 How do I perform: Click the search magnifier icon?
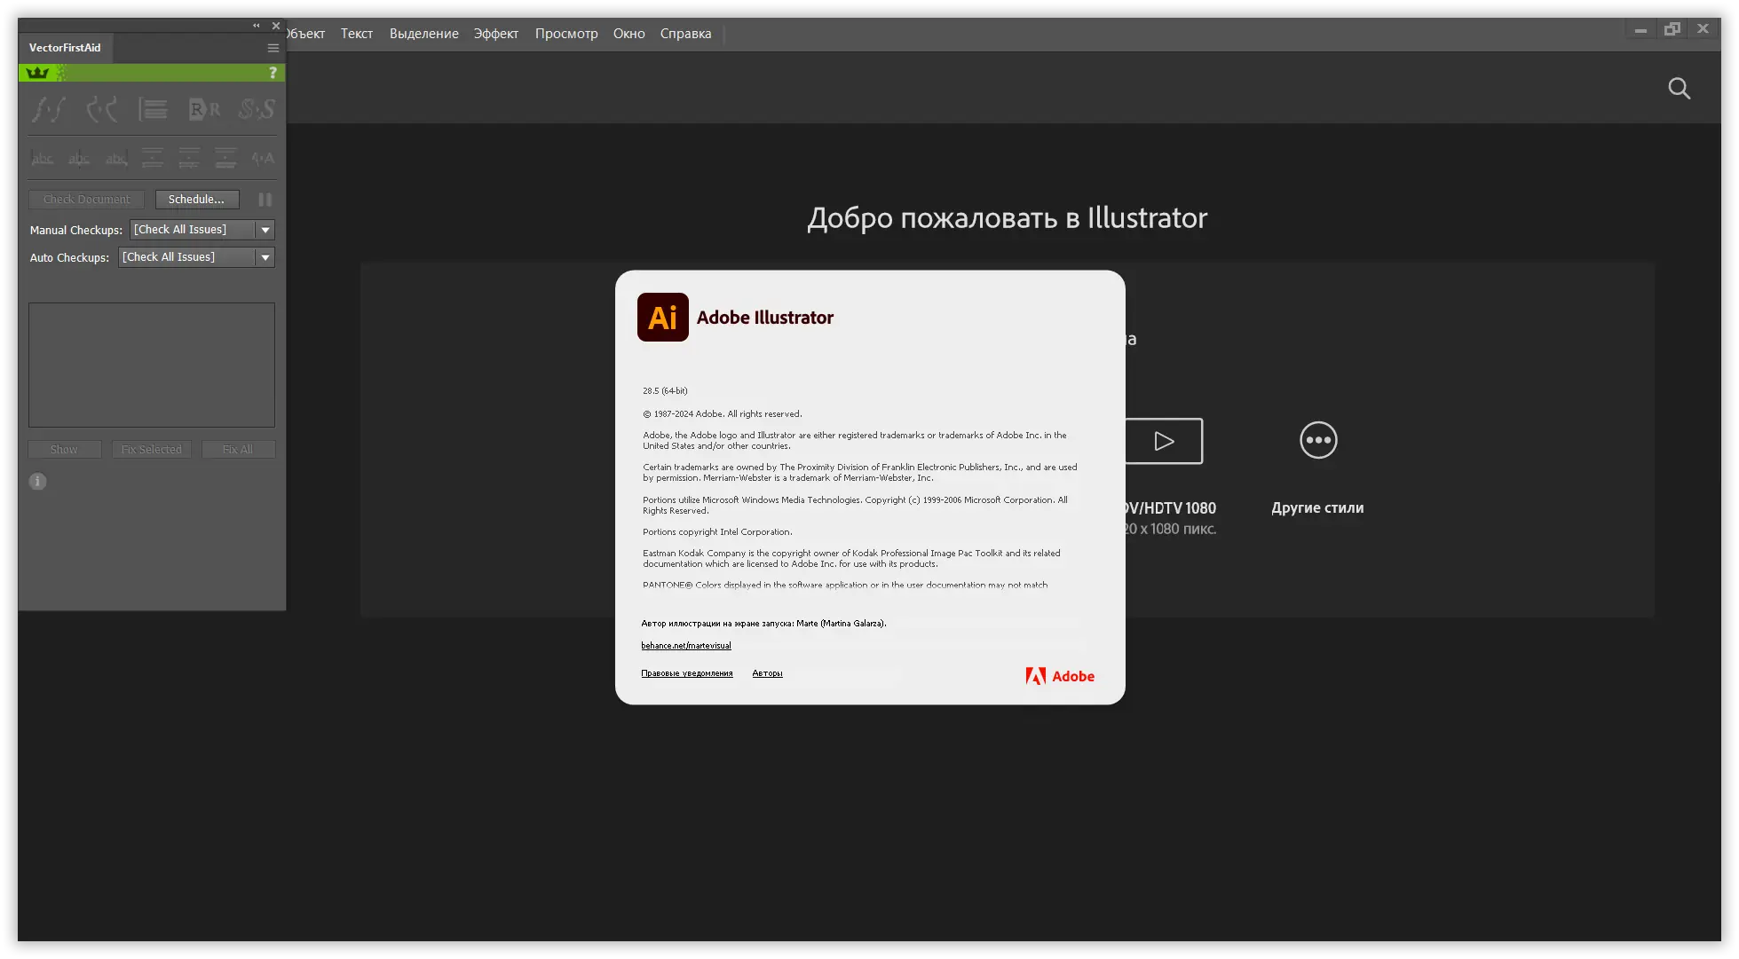pos(1679,88)
